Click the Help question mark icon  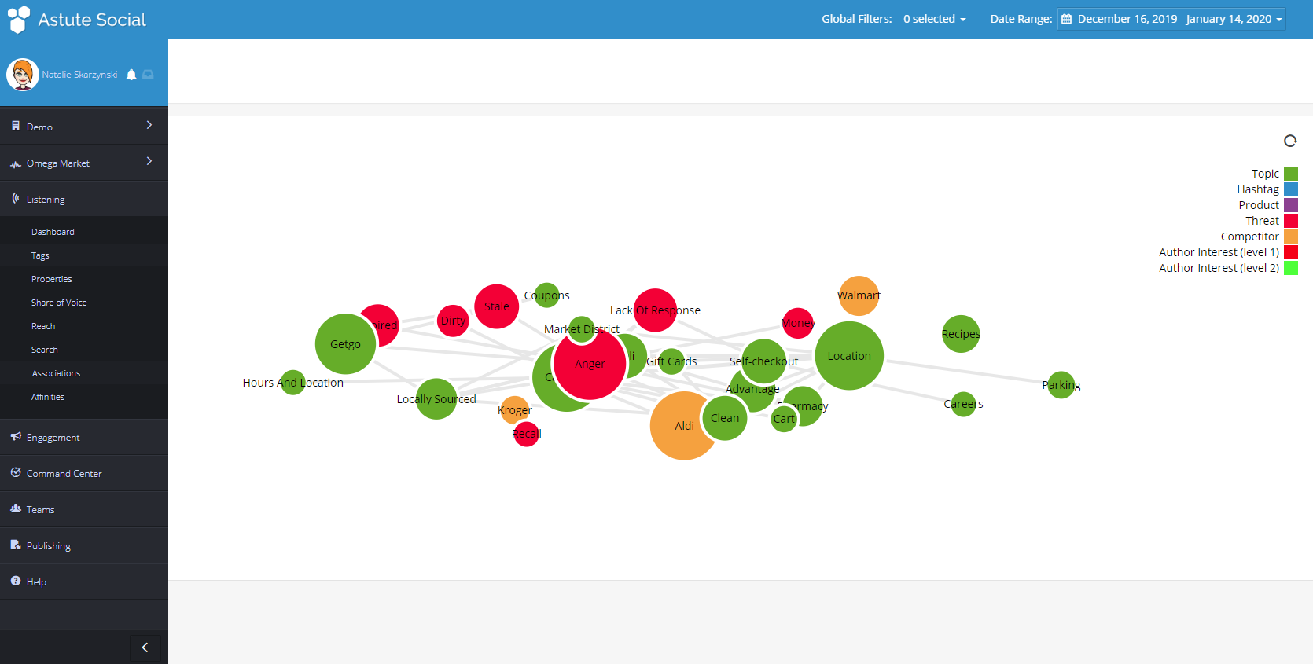point(16,581)
